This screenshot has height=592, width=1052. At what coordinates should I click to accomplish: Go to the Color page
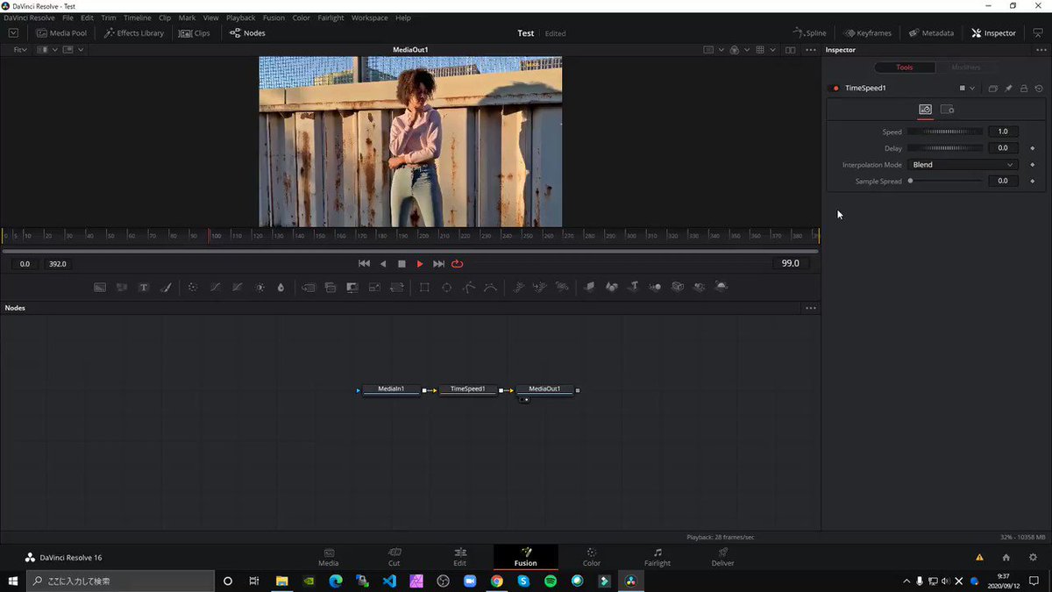click(x=591, y=557)
